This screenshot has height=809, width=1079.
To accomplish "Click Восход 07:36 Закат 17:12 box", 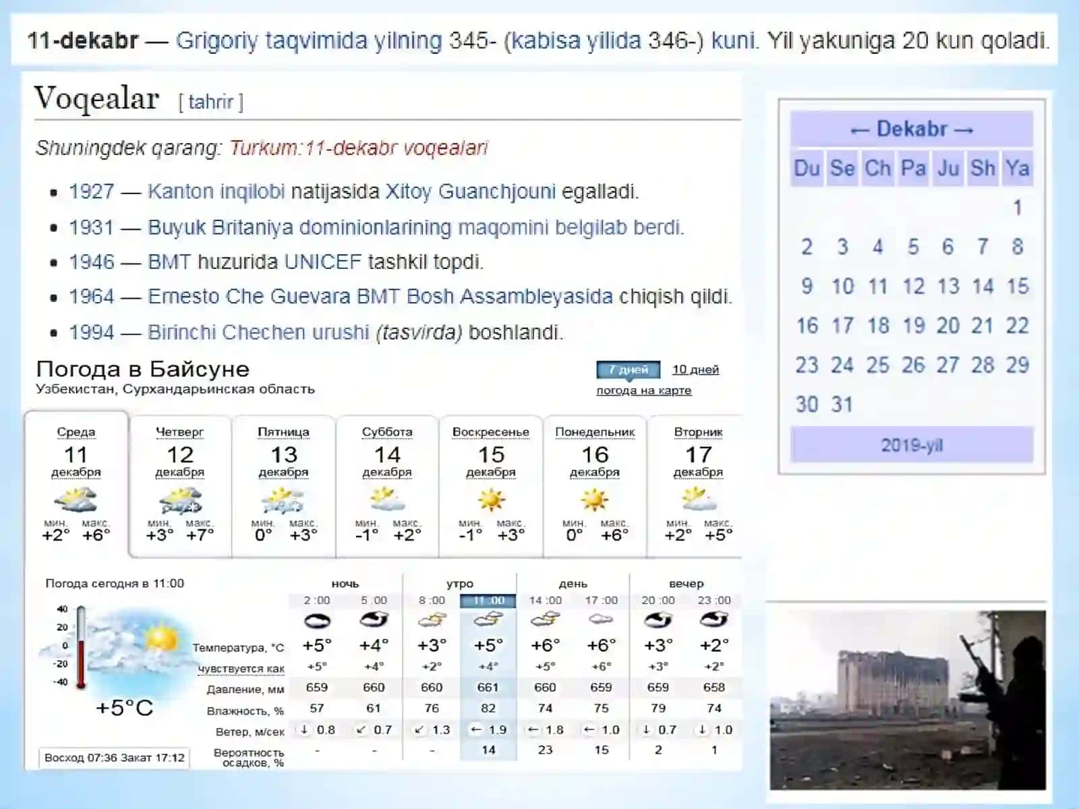I will pos(114,758).
